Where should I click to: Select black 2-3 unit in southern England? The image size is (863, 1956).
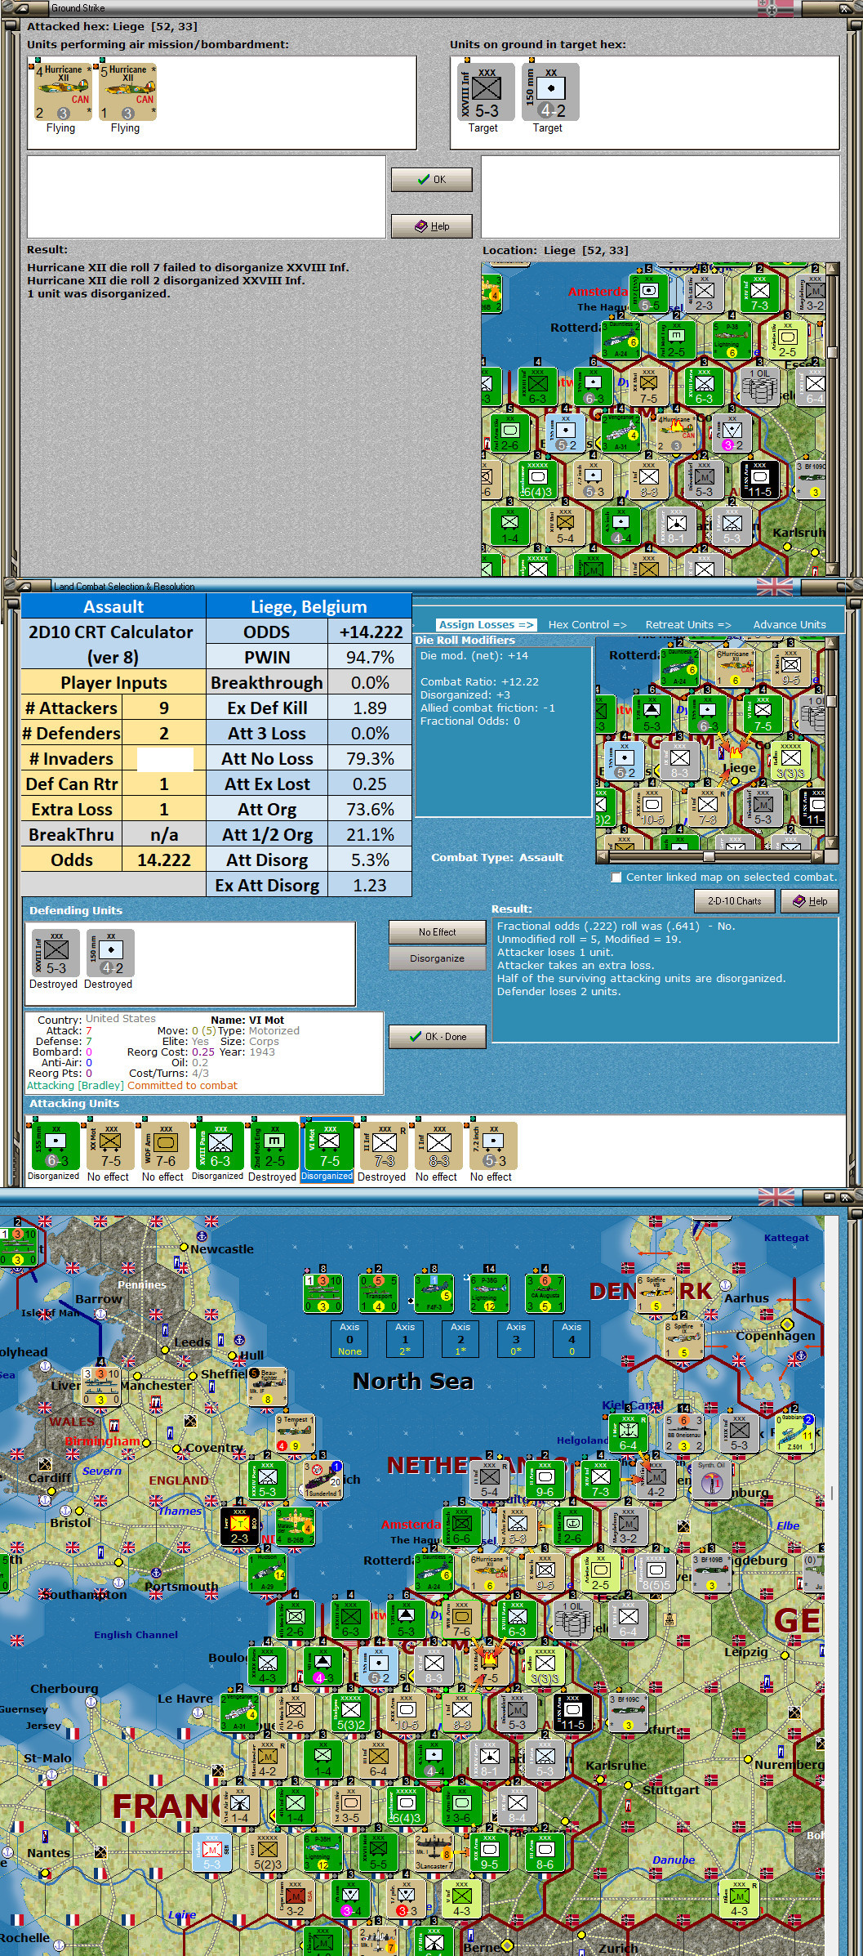(239, 1525)
